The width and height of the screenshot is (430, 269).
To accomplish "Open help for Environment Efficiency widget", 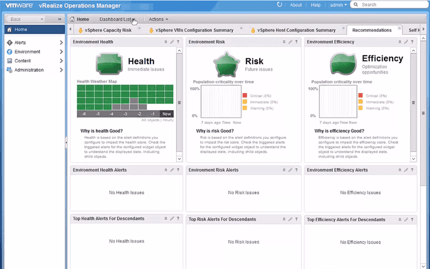I will point(412,42).
